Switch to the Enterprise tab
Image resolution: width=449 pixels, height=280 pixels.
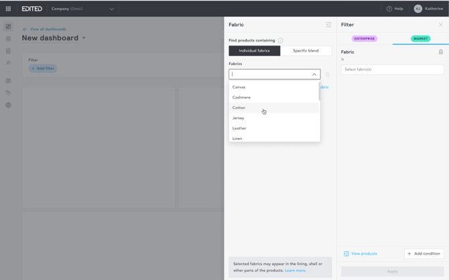[x=365, y=39]
